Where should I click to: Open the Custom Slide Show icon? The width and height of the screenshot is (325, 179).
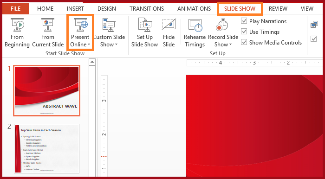click(109, 25)
